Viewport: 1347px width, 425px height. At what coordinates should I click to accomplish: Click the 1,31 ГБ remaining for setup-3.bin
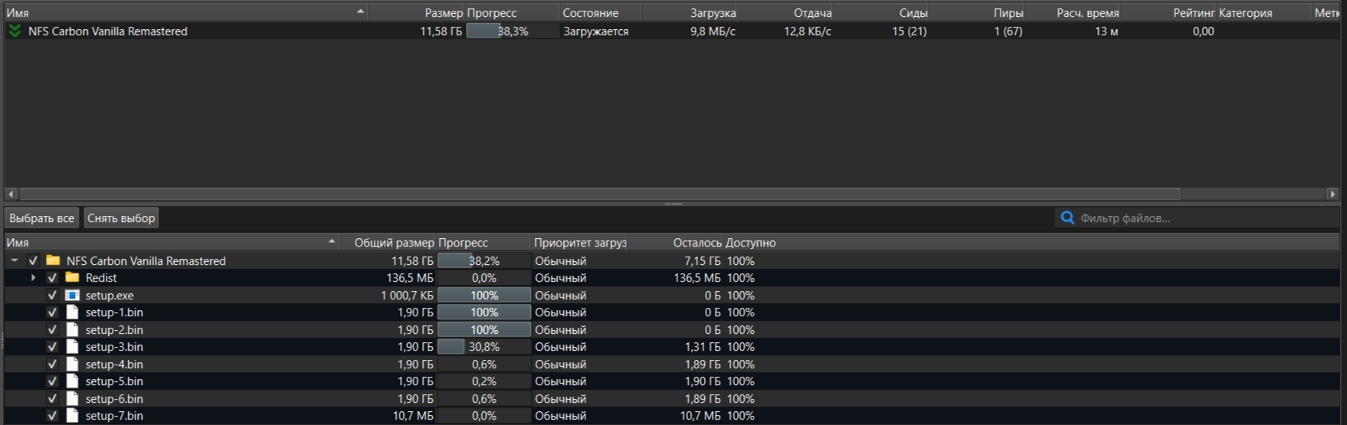tap(703, 347)
